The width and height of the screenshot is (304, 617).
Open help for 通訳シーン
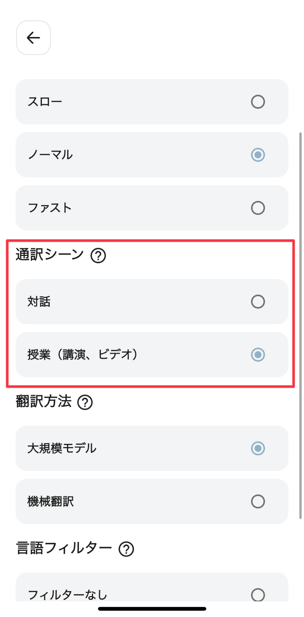98,255
